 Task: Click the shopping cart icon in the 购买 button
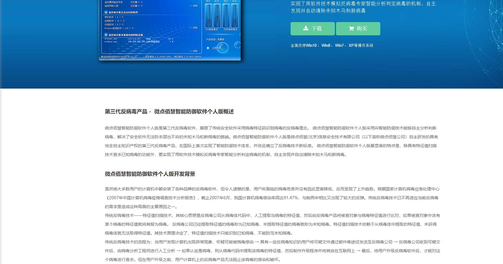(351, 29)
